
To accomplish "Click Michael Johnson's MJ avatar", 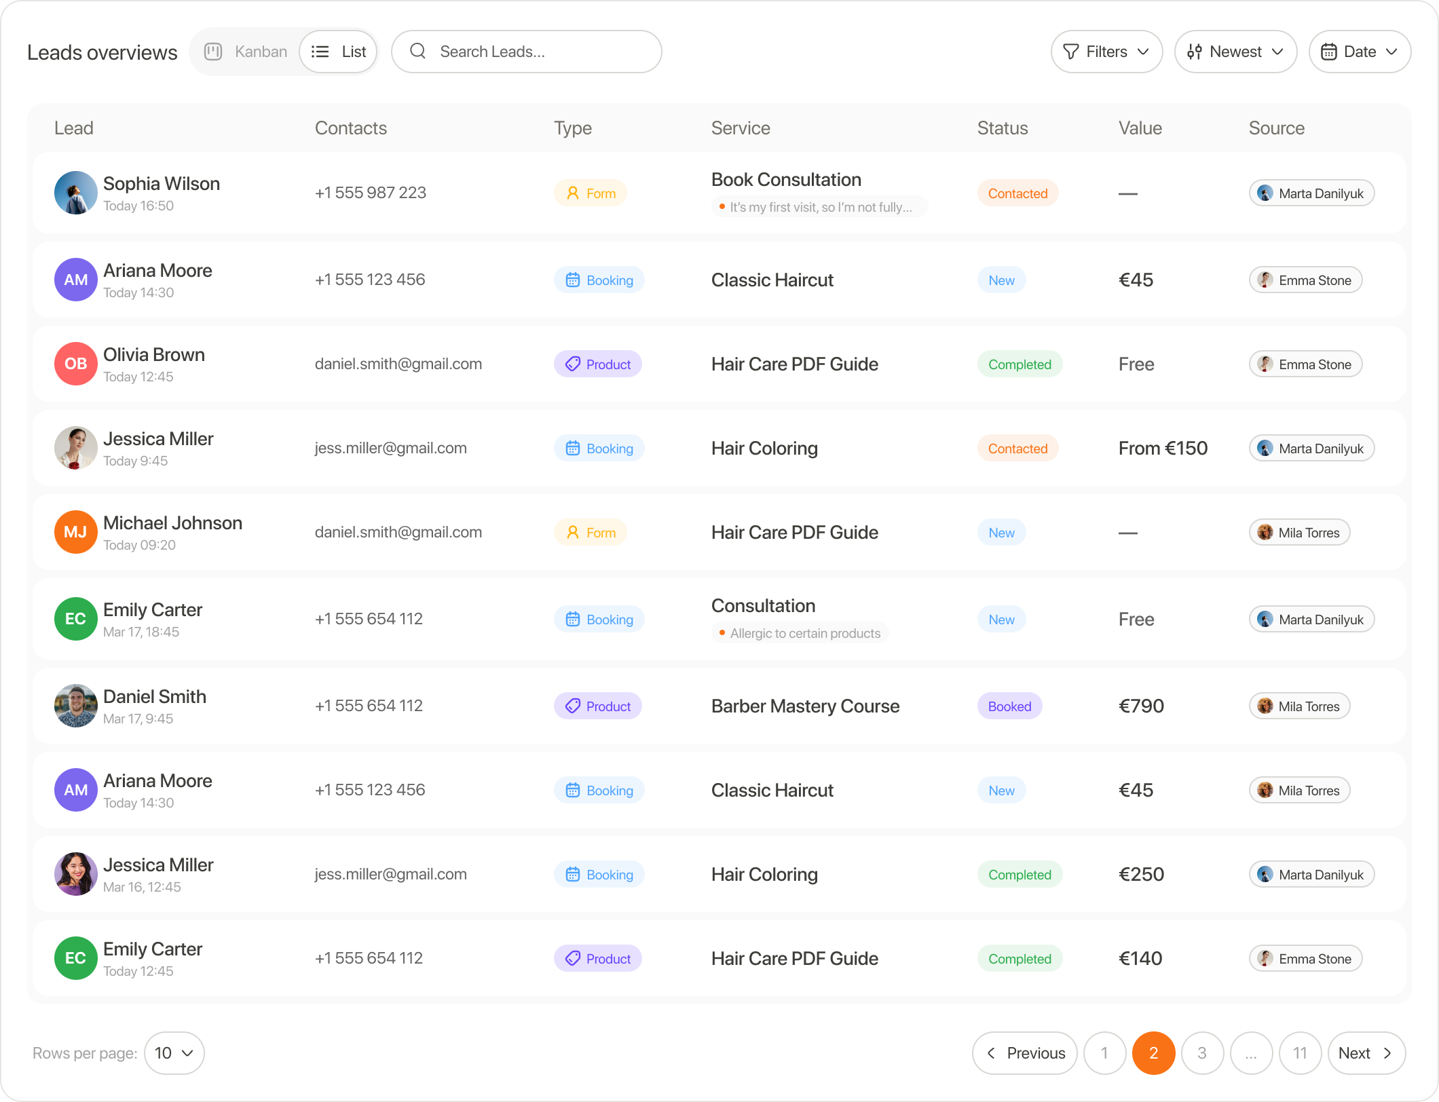I will 76,532.
